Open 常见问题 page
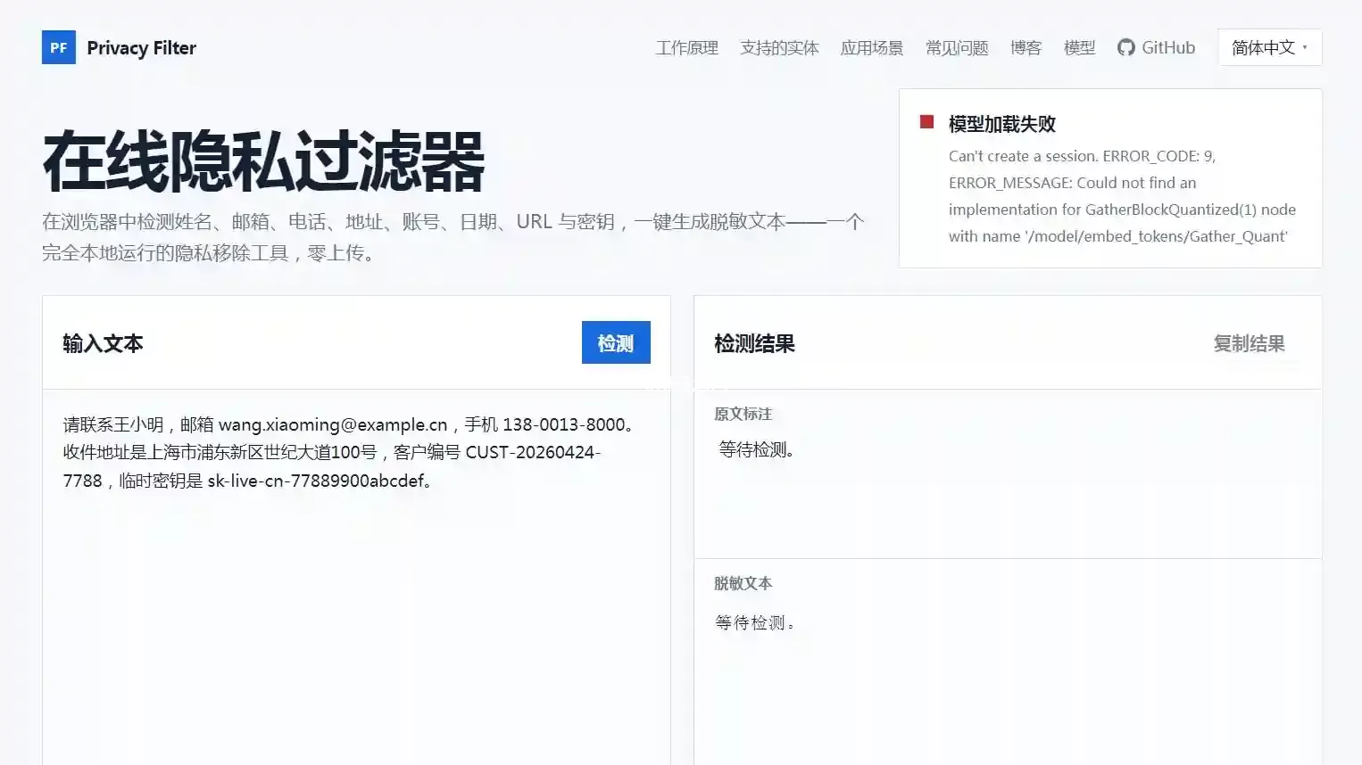The height and width of the screenshot is (765, 1362). pos(957,47)
